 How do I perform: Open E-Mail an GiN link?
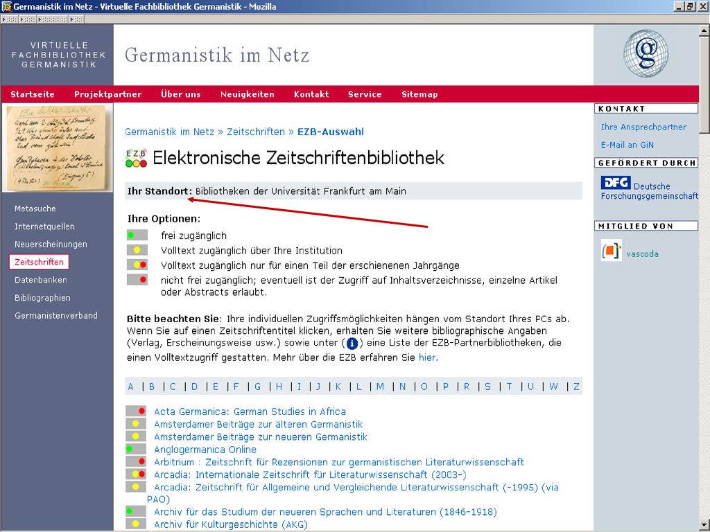[x=627, y=145]
